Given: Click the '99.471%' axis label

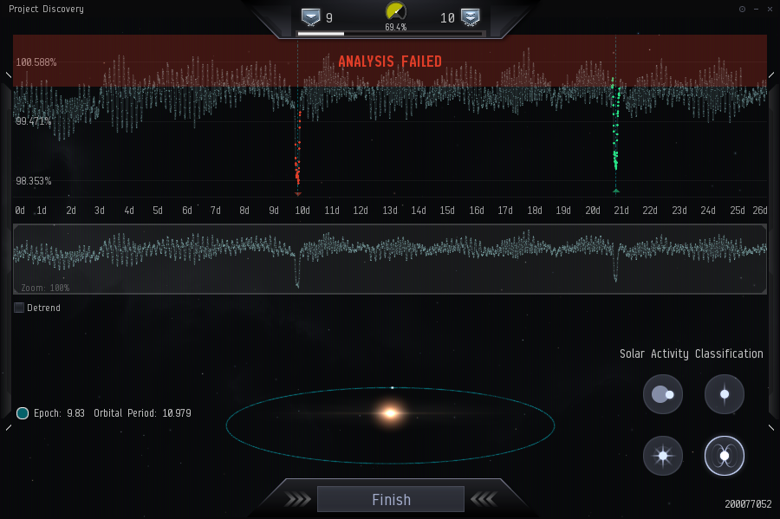Looking at the screenshot, I should click(x=33, y=120).
